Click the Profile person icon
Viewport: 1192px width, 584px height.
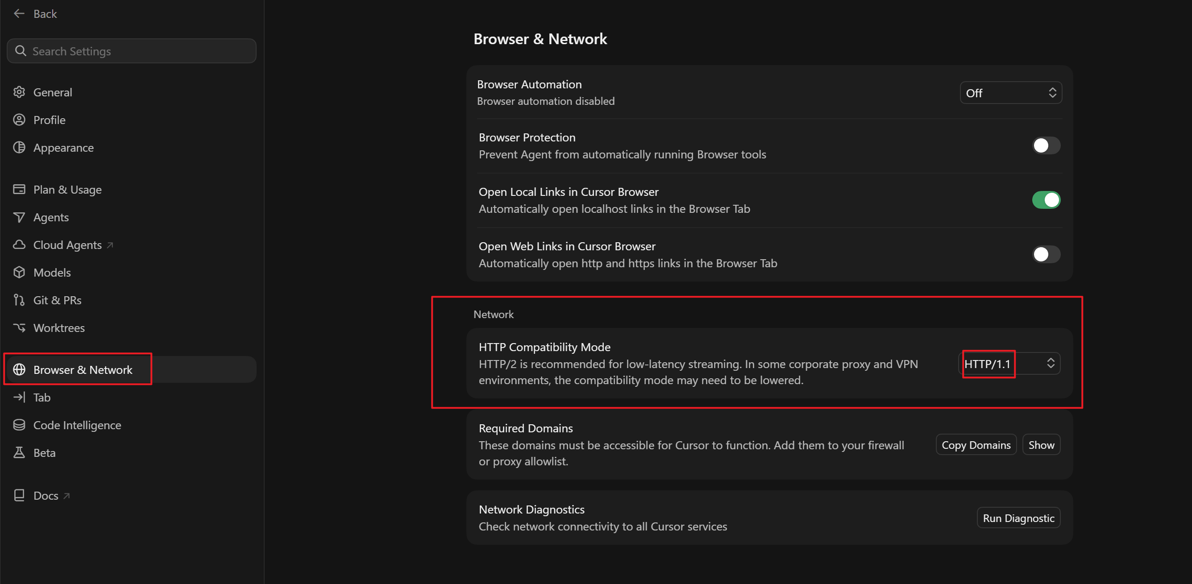19,120
